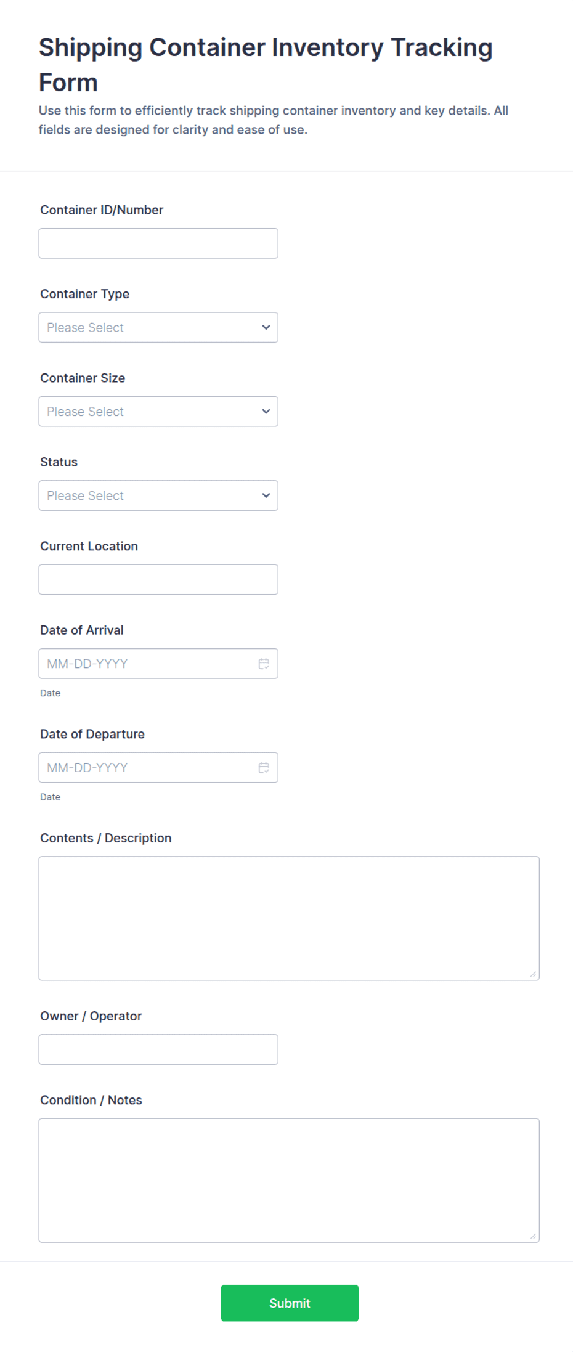Viewport: 573px width, 1352px height.
Task: Open the Date of Arrival calendar icon
Action: (x=264, y=664)
